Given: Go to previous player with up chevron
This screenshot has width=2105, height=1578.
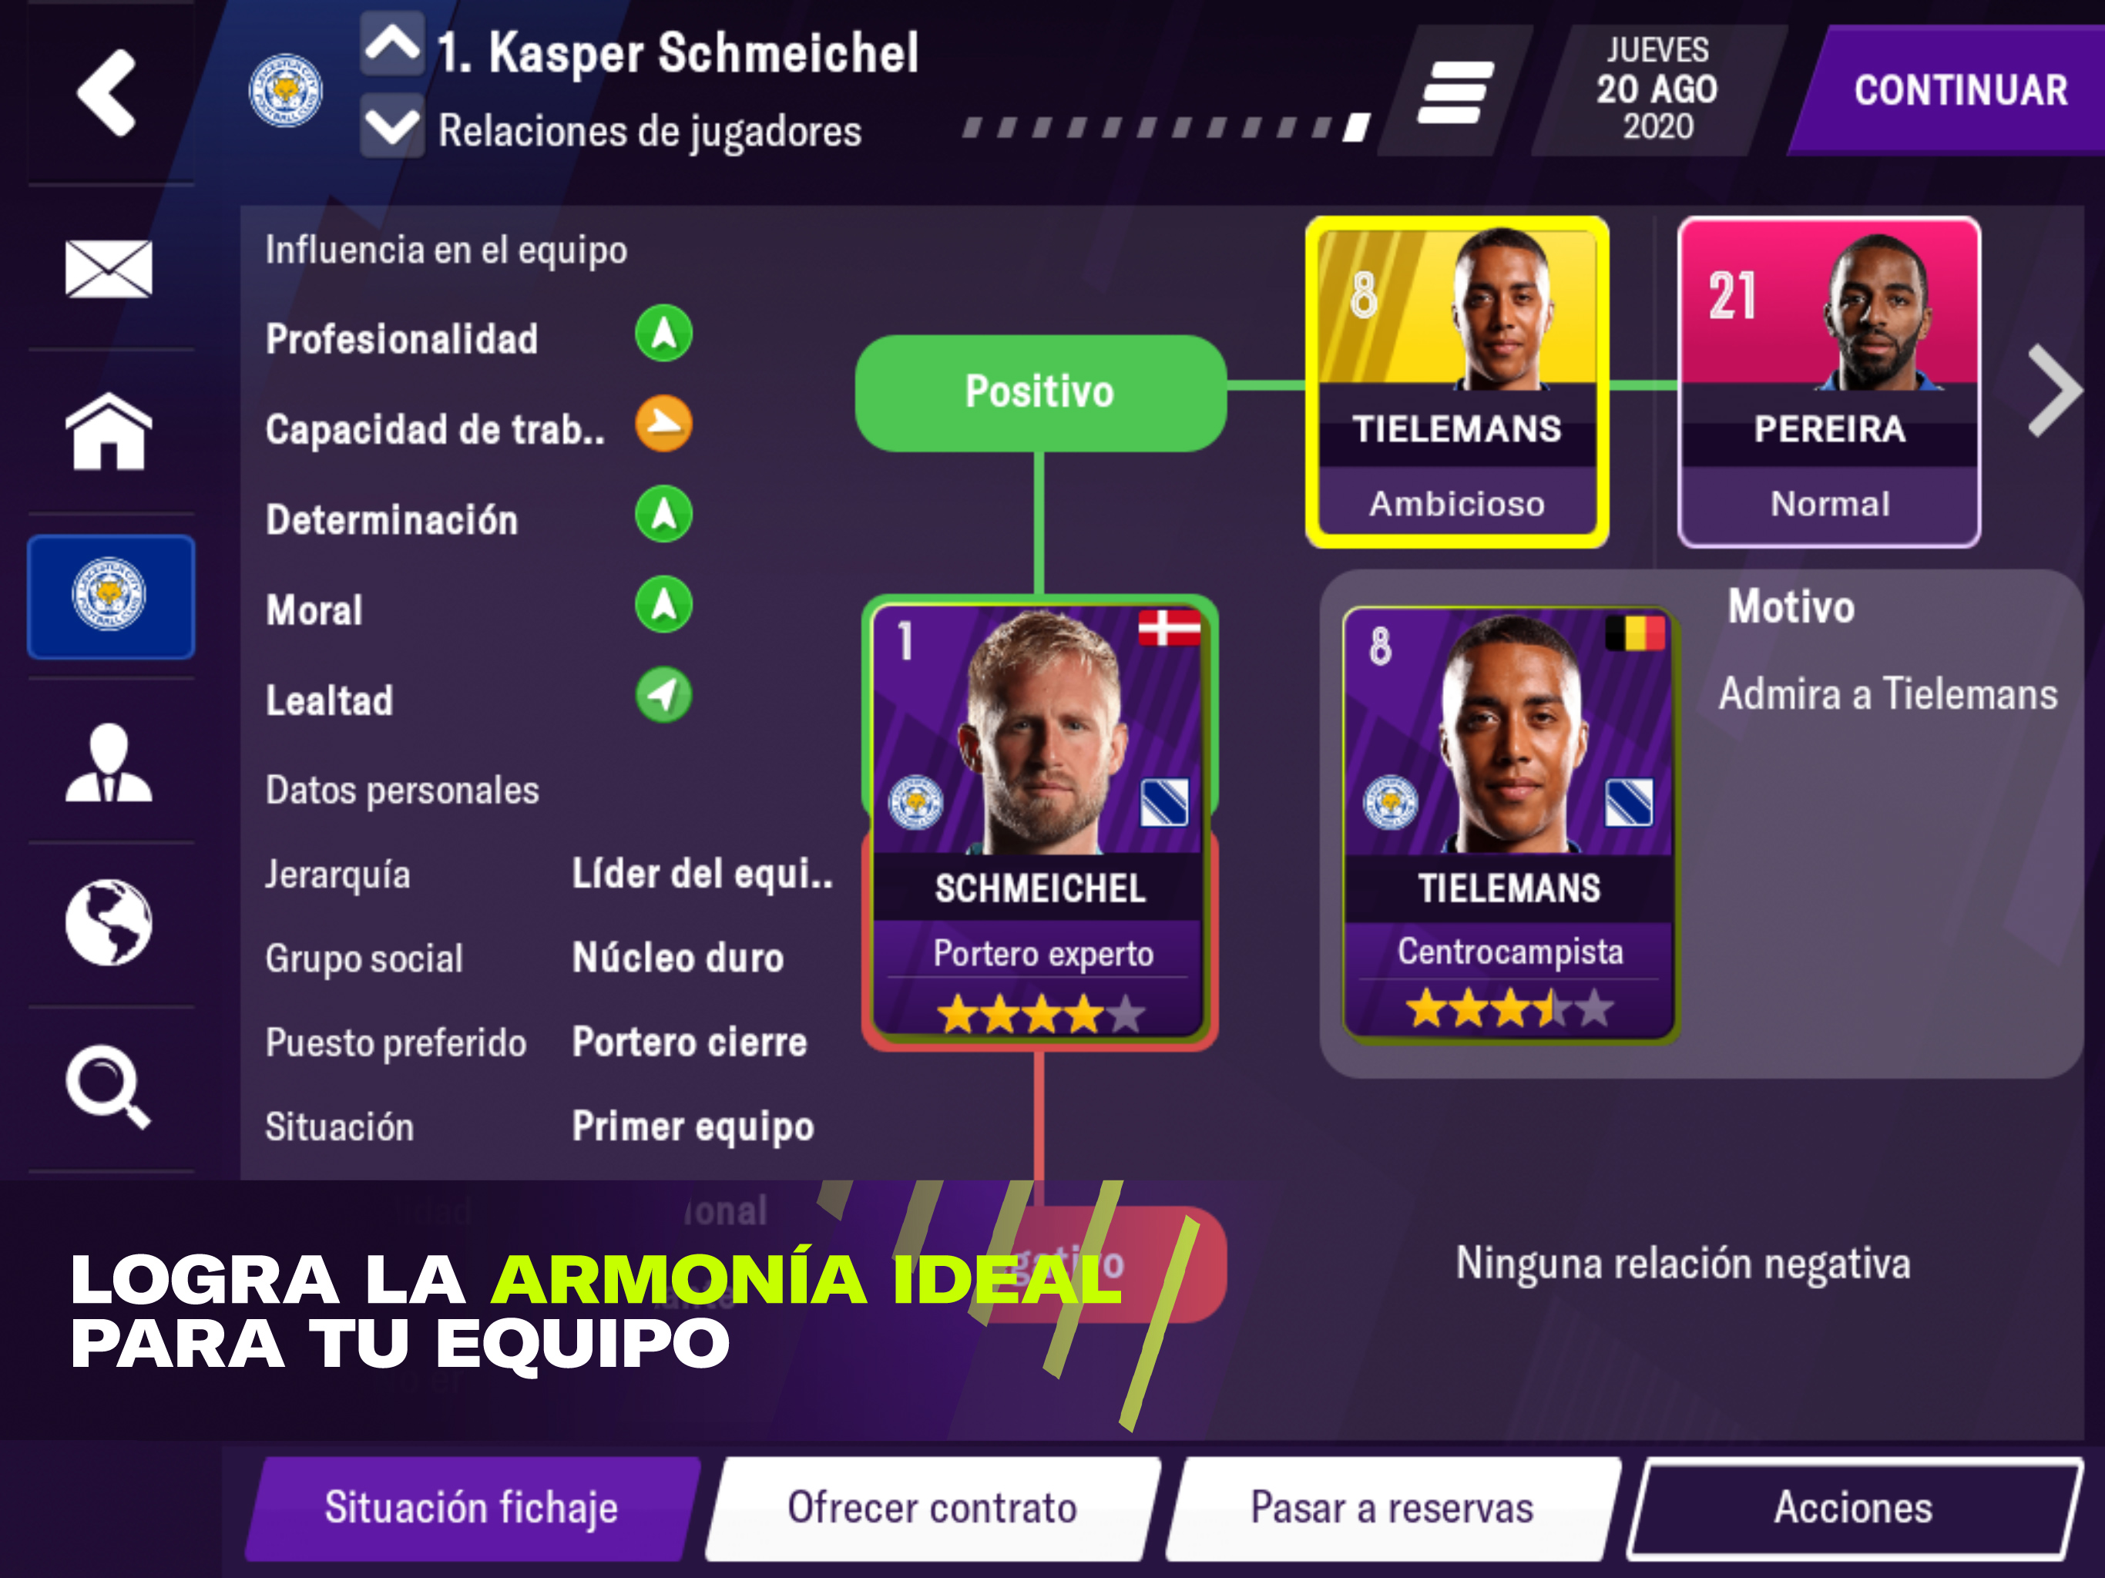Looking at the screenshot, I should tap(392, 44).
